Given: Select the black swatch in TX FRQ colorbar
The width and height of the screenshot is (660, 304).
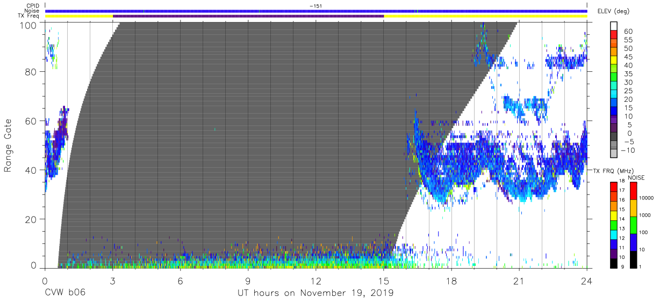Looking at the screenshot, I should pyautogui.click(x=614, y=263).
